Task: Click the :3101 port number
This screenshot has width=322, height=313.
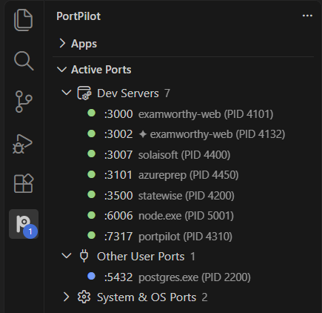Action: [118, 175]
